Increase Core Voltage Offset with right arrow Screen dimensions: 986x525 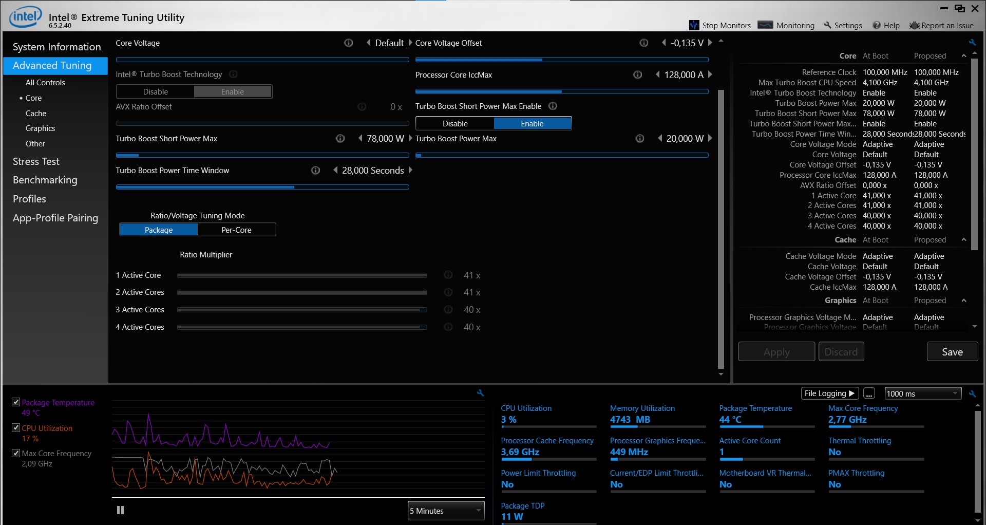pyautogui.click(x=710, y=43)
